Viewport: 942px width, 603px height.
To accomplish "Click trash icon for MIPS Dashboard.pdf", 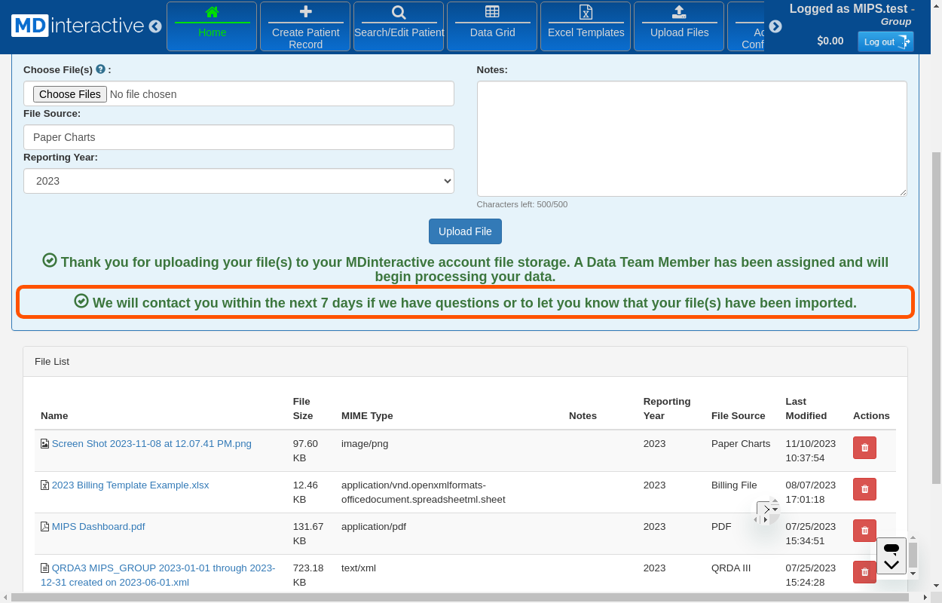I will pyautogui.click(x=864, y=531).
